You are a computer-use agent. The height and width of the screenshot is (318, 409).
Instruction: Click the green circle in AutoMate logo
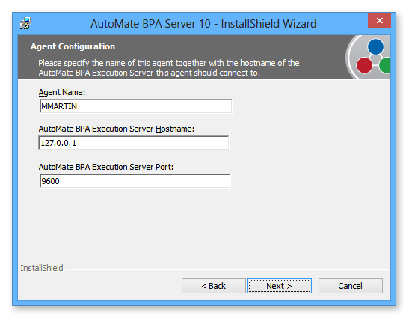point(385,65)
